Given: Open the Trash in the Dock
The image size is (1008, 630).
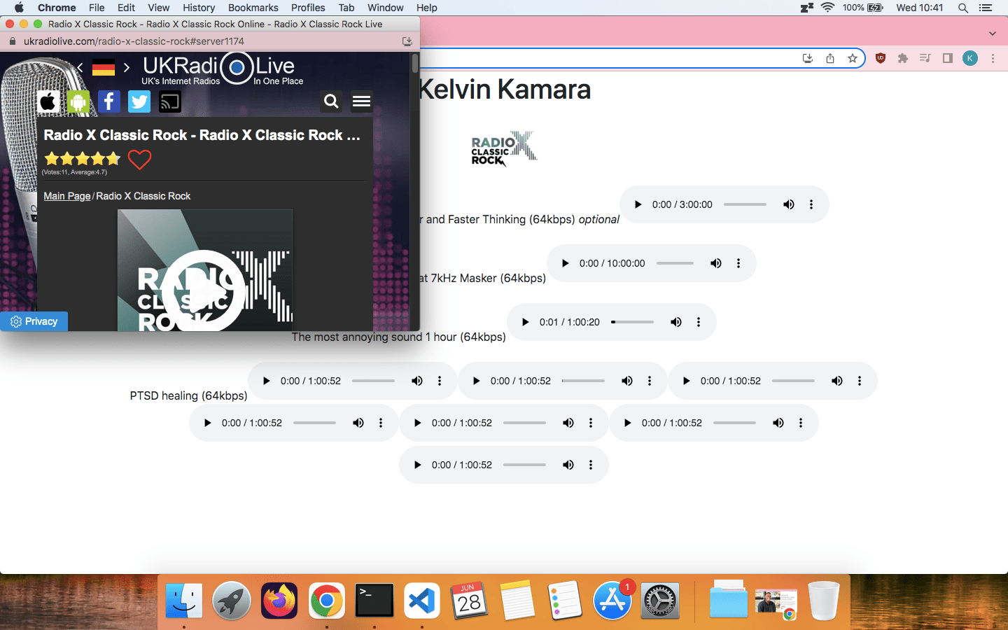Looking at the screenshot, I should 823,601.
